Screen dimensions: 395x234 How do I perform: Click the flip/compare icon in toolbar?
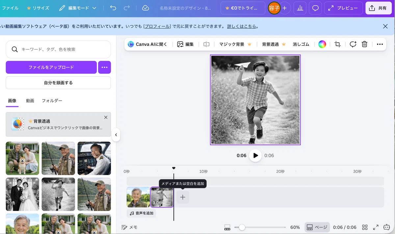(x=206, y=44)
